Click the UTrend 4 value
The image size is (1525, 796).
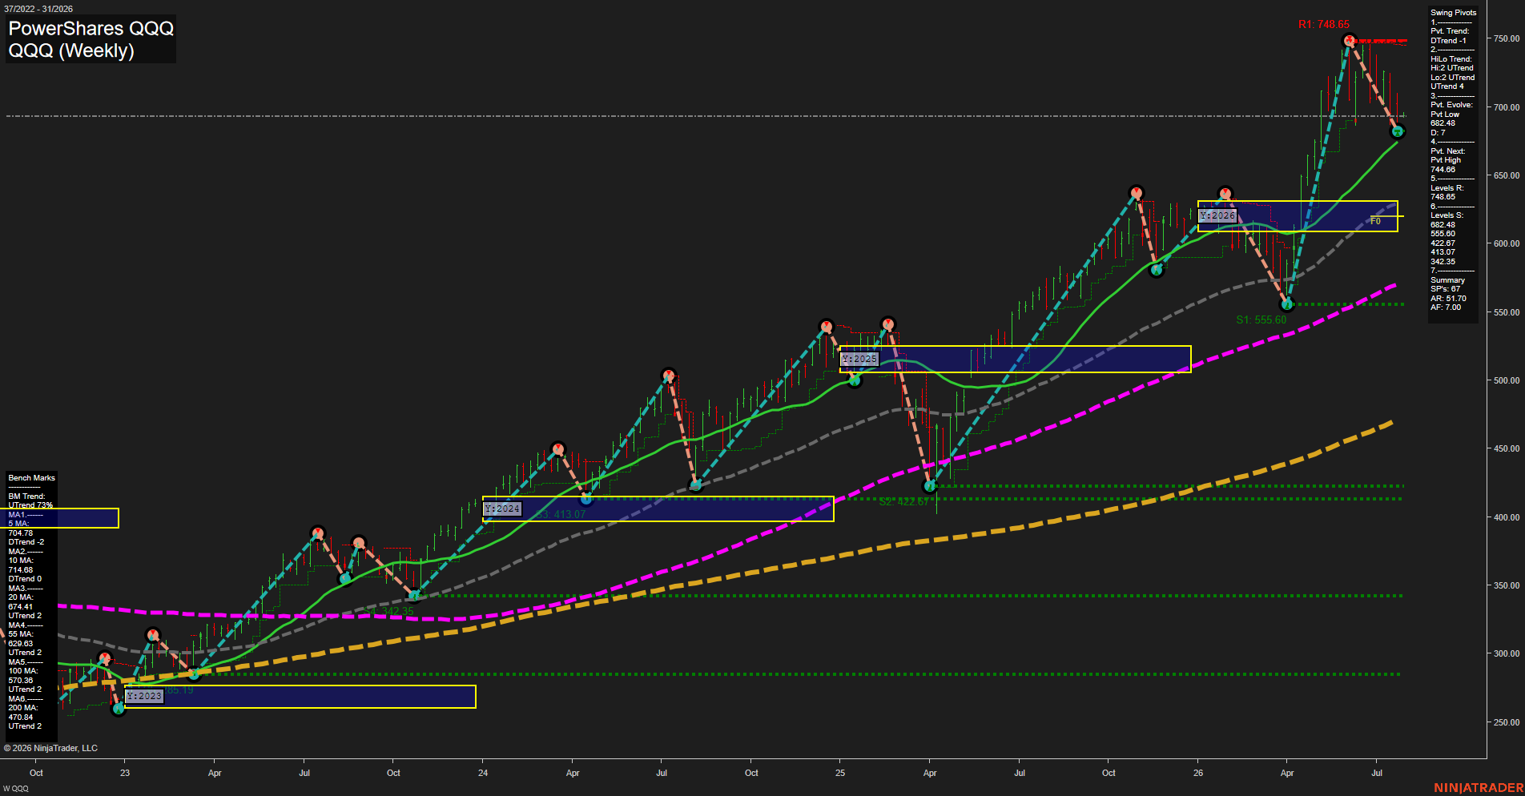(x=1447, y=86)
